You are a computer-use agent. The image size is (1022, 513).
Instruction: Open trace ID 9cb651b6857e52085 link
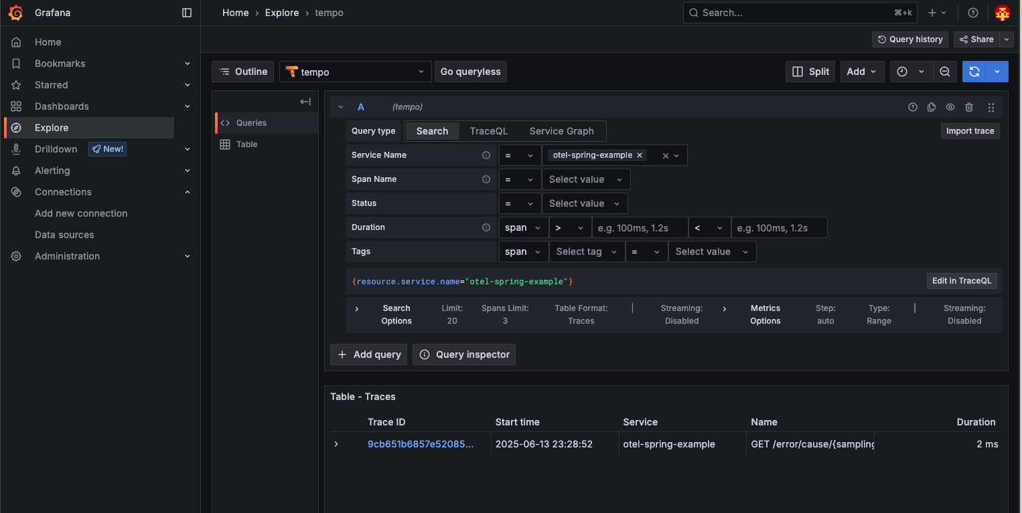click(421, 444)
